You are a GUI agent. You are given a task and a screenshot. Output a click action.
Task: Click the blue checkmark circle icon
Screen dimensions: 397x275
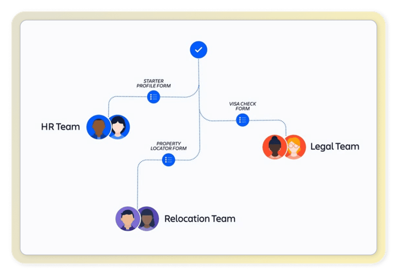198,50
